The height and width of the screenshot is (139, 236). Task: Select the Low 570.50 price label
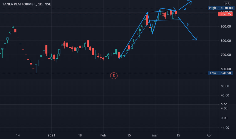221,73
